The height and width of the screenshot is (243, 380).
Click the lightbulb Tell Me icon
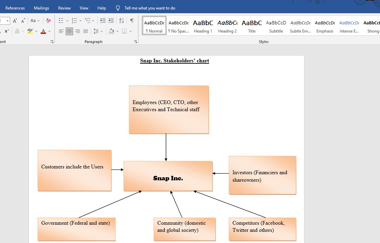pos(118,8)
